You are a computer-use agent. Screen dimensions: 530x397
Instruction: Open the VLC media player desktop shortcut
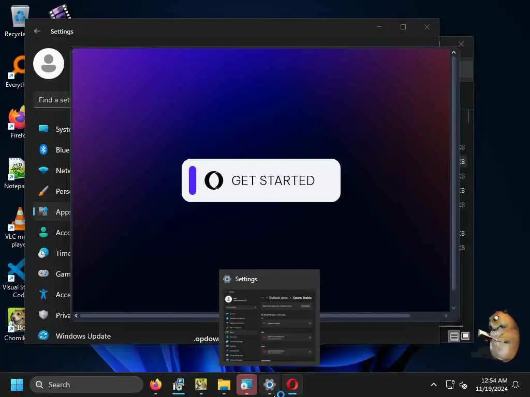(x=16, y=227)
